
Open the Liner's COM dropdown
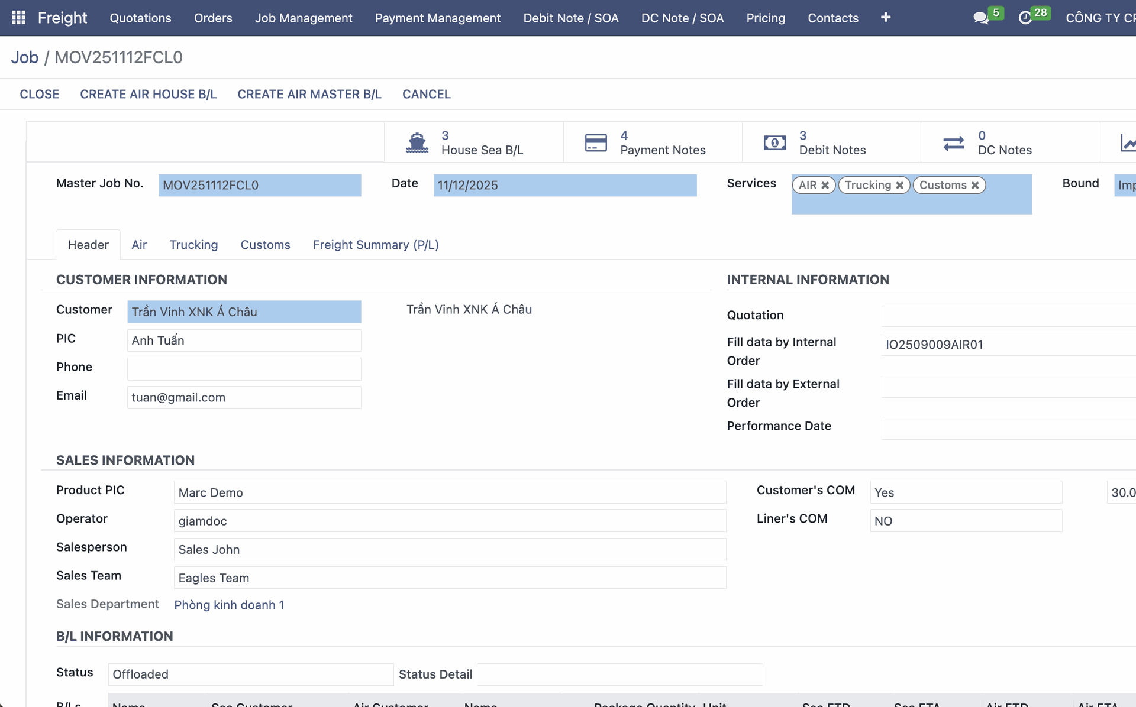tap(966, 521)
